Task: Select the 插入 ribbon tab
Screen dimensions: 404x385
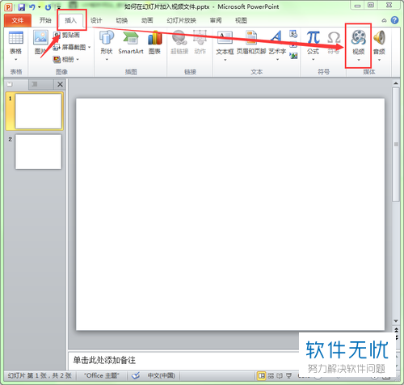Action: [71, 20]
